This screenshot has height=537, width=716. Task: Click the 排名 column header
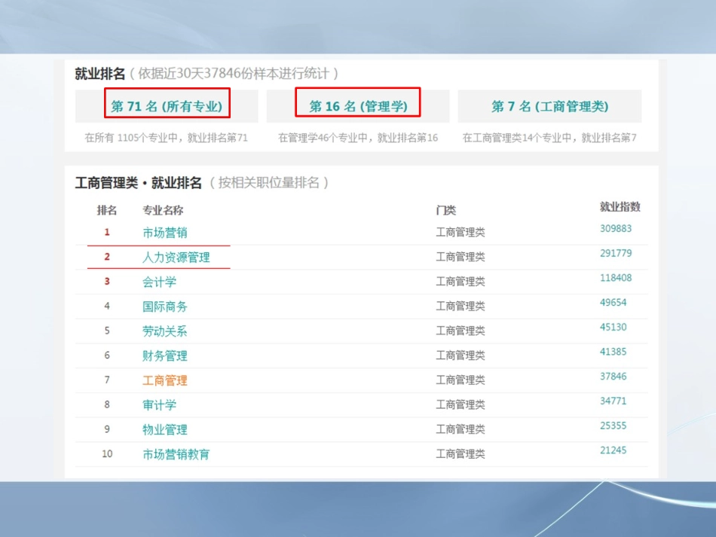click(x=107, y=210)
